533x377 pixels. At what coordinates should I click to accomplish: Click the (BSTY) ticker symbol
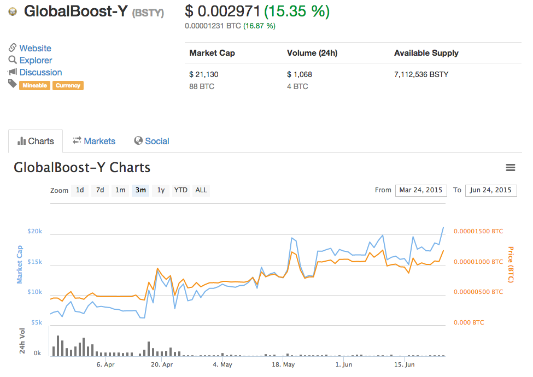tap(148, 13)
